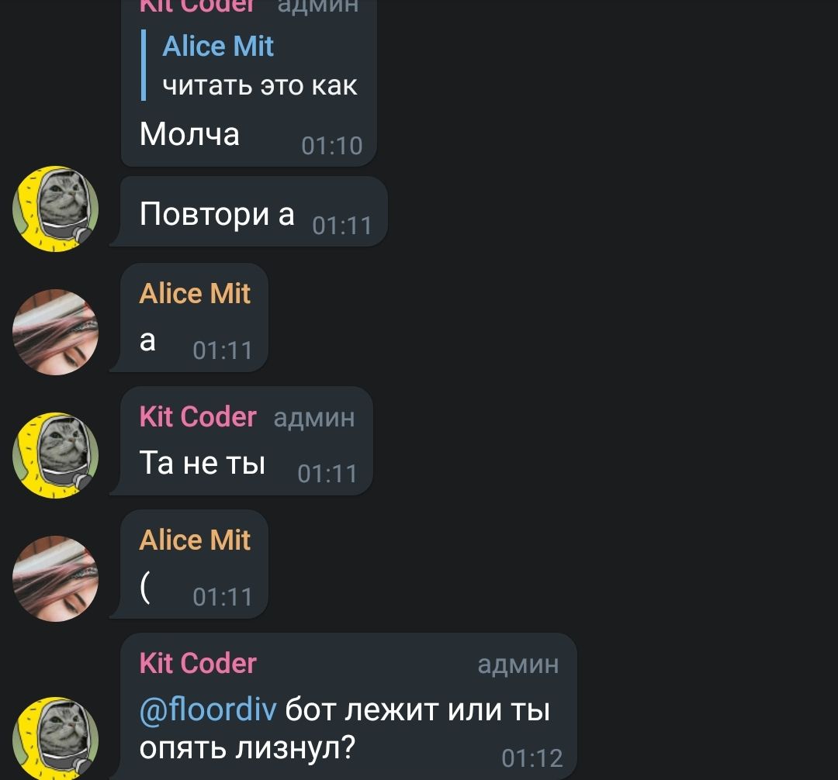Click the админ badge in the @floordiv message
The width and height of the screenshot is (838, 780).
coord(518,664)
